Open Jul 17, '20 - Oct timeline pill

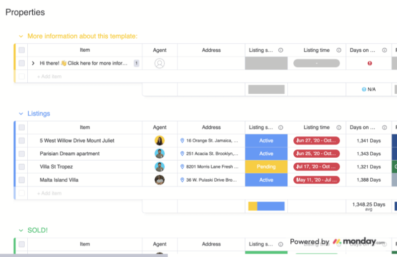(x=317, y=167)
